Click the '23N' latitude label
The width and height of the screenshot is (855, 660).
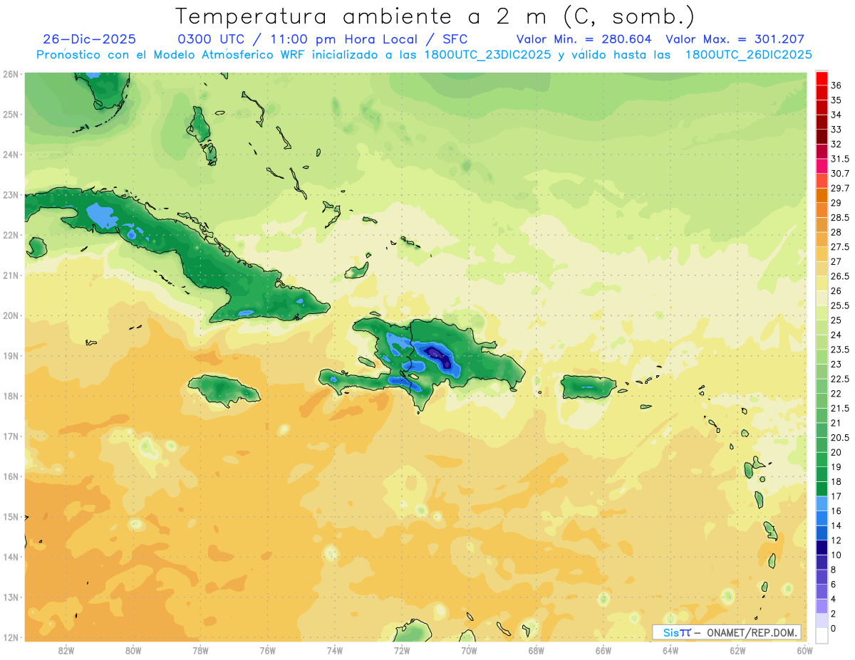10,194
